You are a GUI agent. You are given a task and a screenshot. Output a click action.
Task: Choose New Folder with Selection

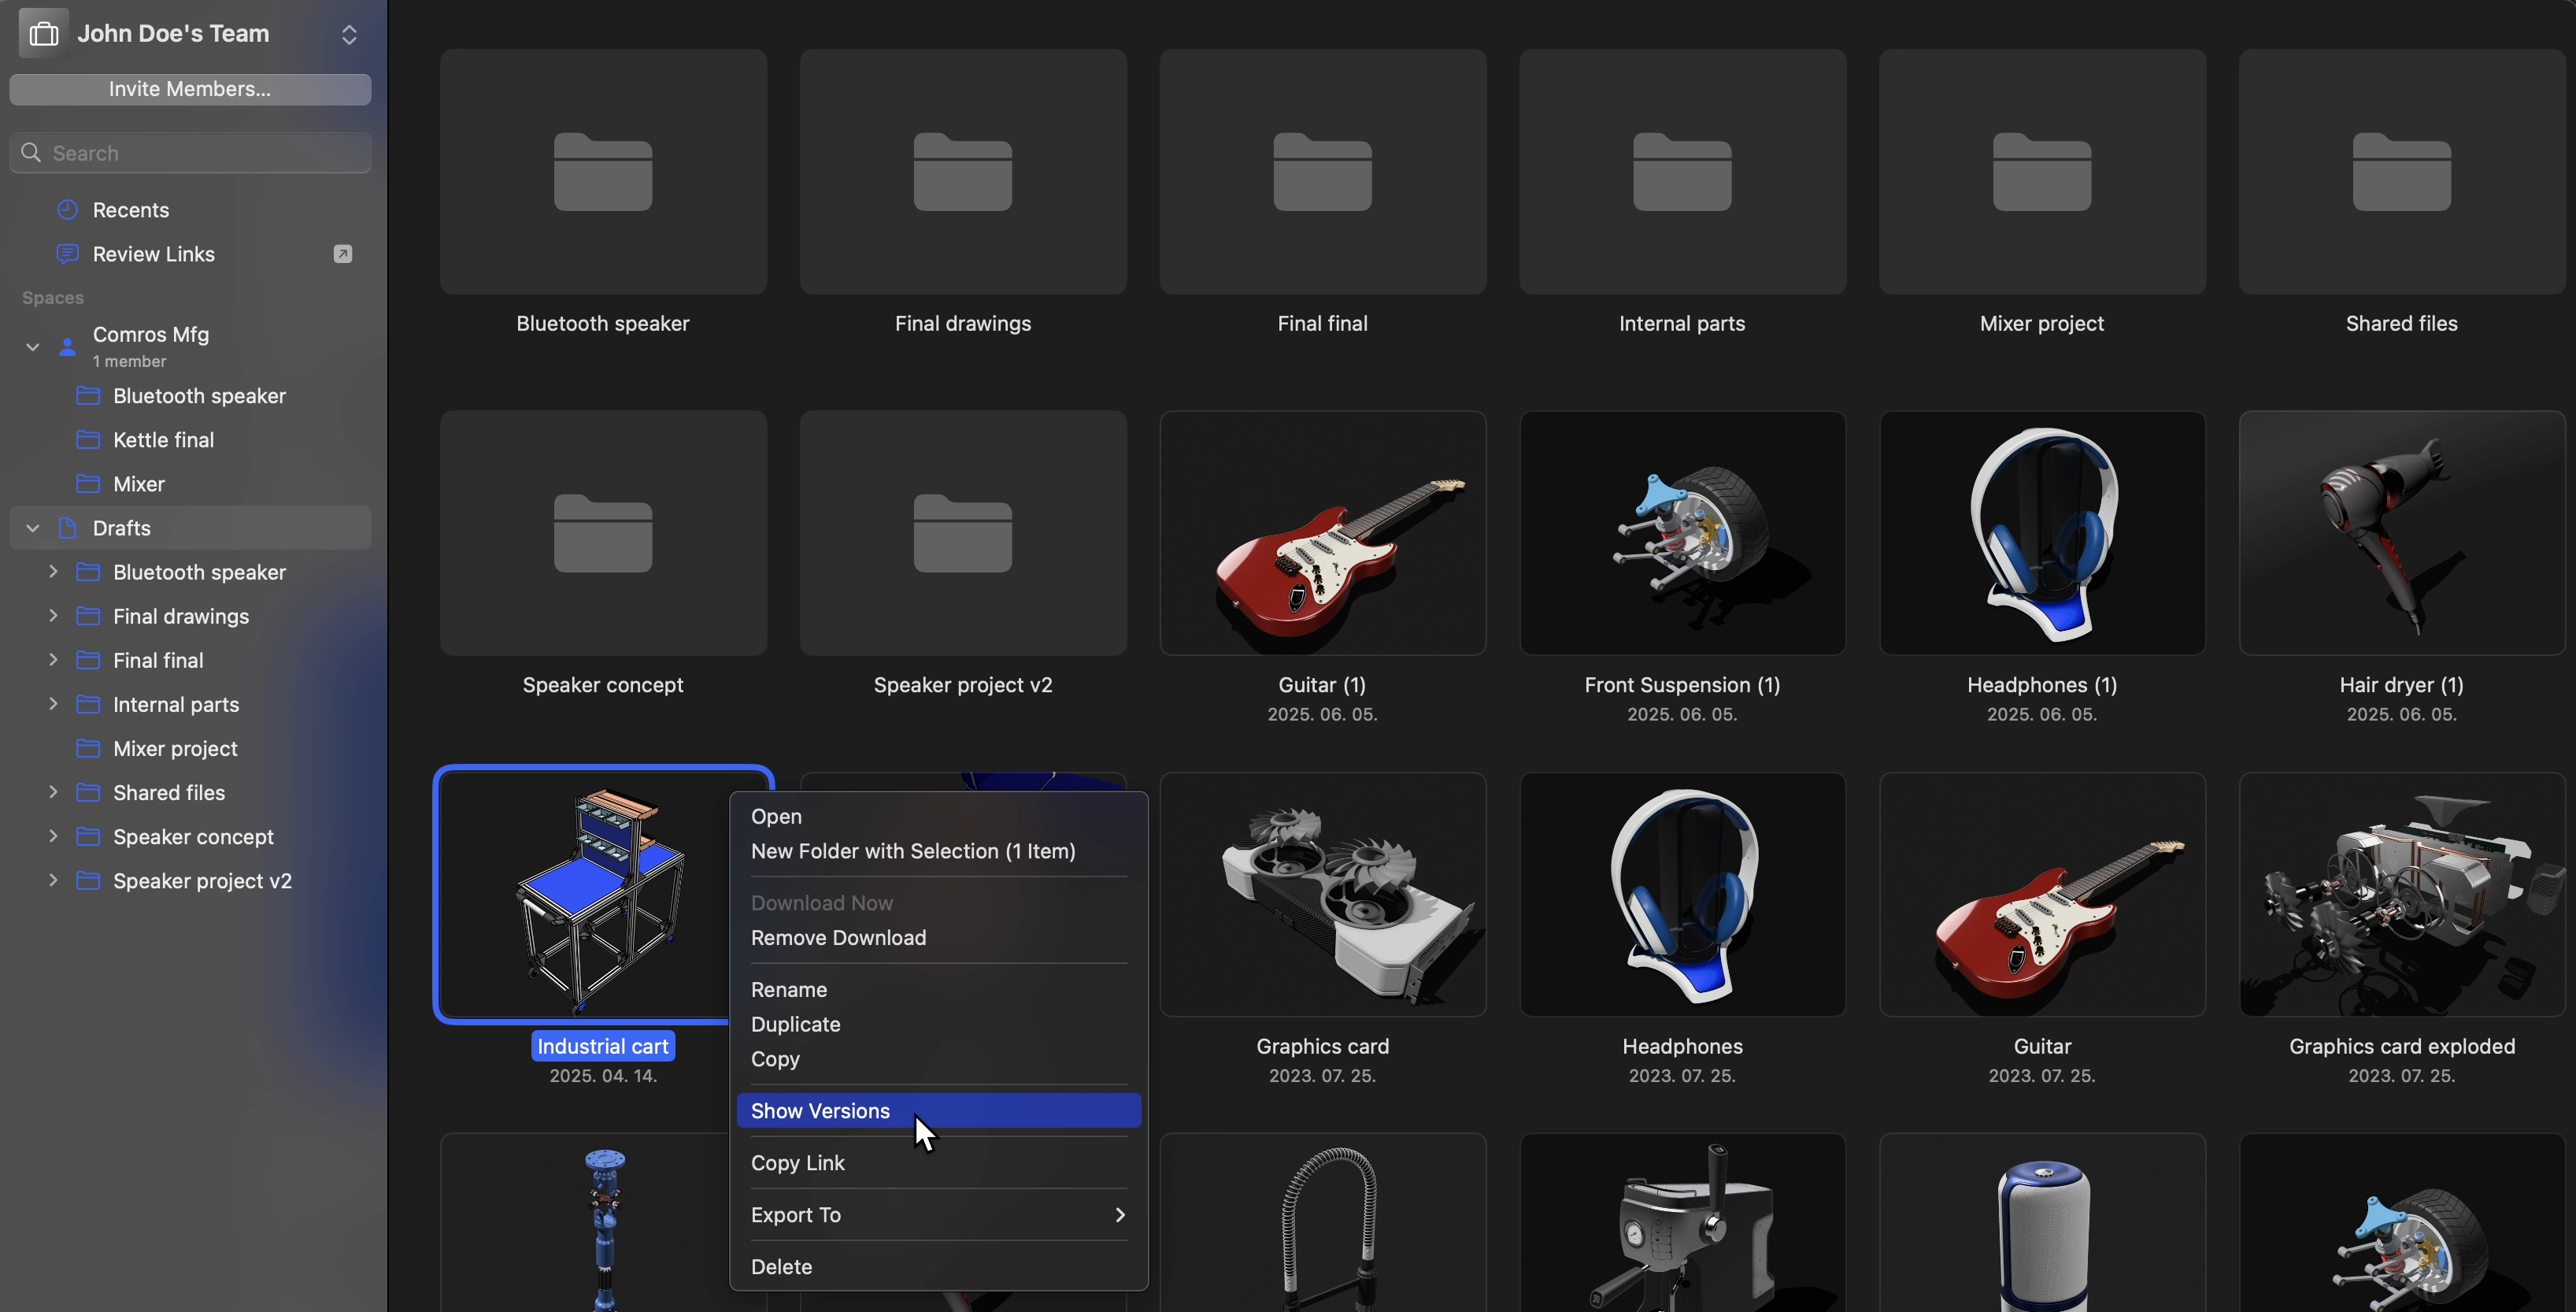(938, 851)
